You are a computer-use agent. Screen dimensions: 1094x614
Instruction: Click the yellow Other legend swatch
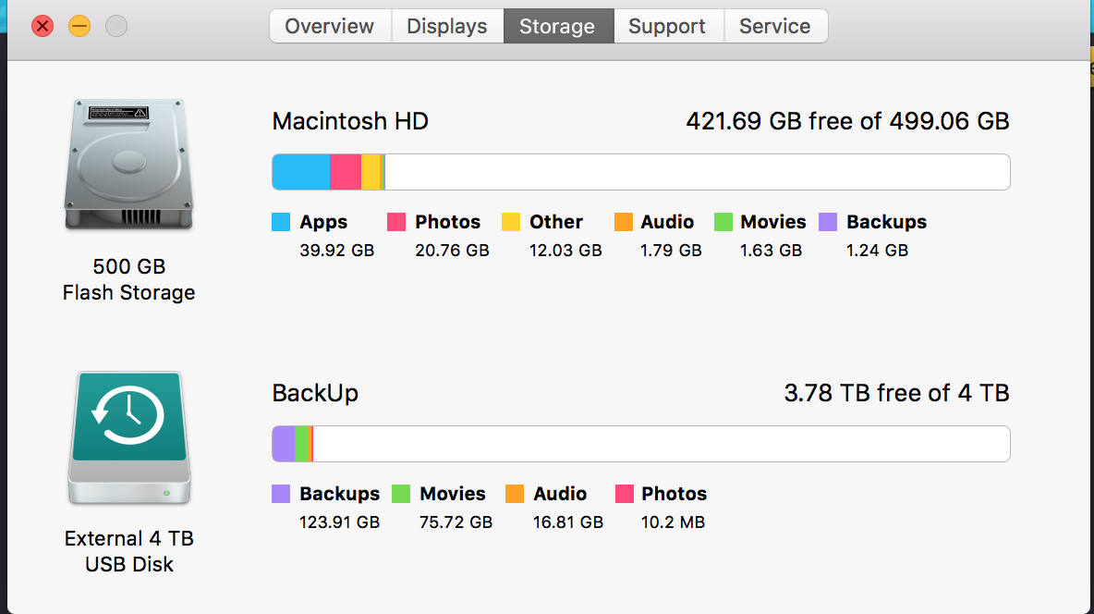coord(511,222)
